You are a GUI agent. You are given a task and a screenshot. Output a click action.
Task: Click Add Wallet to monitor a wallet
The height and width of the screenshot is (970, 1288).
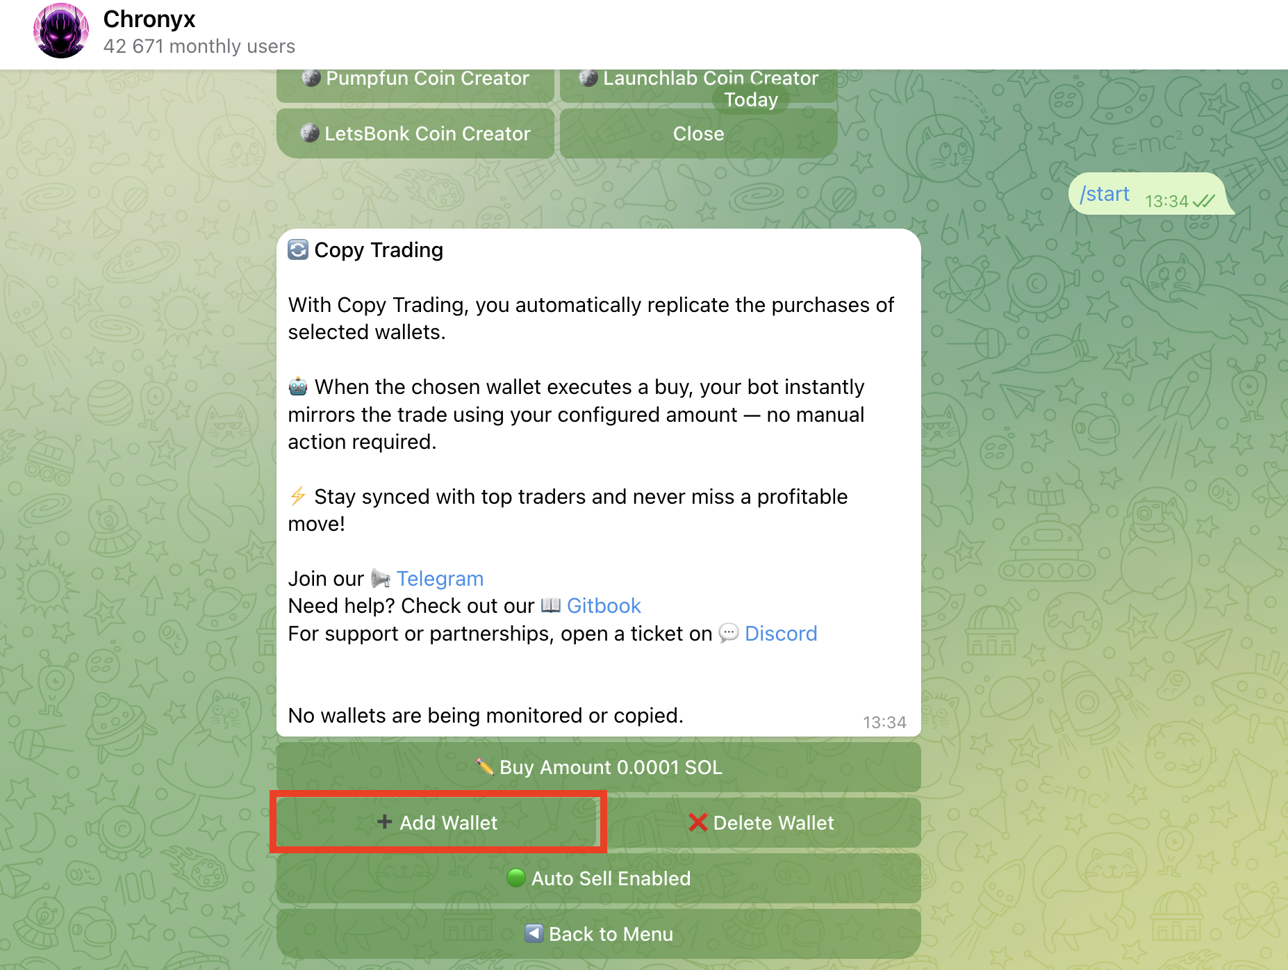coord(438,823)
